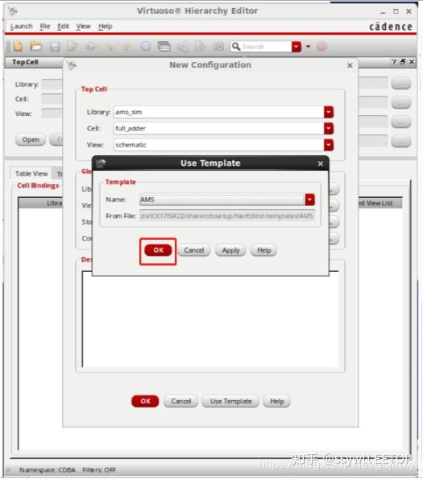Confirm Use Template with OK
423x479 pixels.
pos(158,250)
